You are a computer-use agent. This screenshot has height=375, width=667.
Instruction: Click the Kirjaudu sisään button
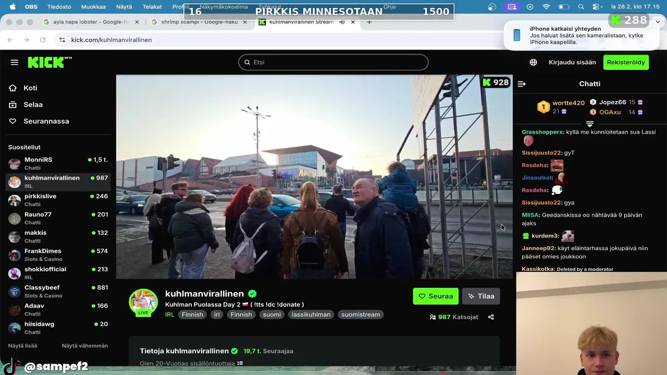point(572,62)
